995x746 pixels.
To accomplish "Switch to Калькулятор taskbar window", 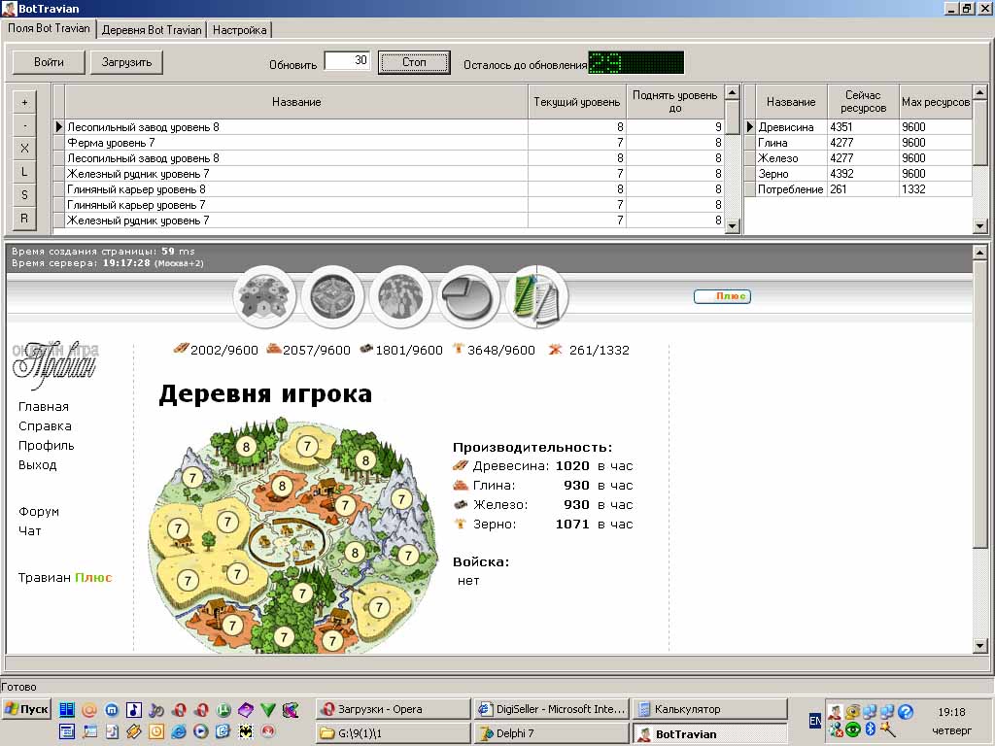I will pos(709,709).
